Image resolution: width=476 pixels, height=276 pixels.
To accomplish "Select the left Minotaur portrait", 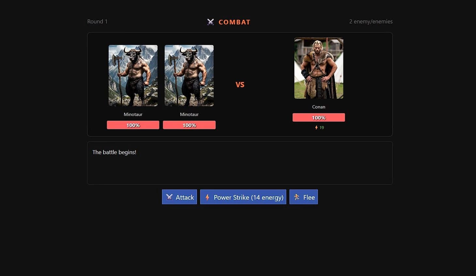I will pyautogui.click(x=133, y=75).
